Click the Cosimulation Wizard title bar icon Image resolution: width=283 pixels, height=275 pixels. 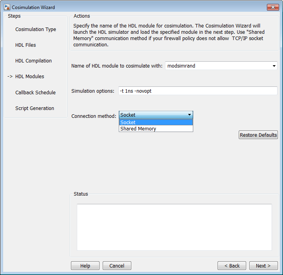pos(7,7)
